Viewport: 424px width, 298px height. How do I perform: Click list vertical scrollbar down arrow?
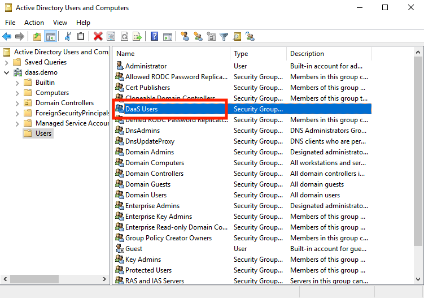[418, 279]
